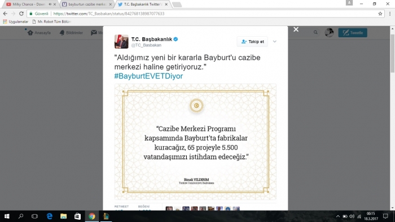395x222 pixels.
Task: Click the network tray icon
Action: click(359, 216)
